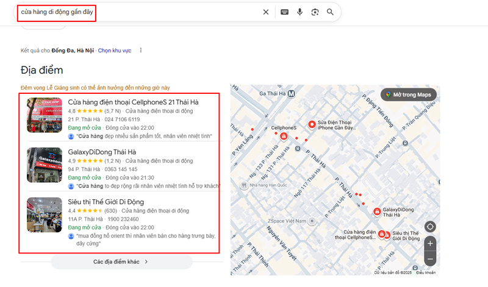Select the Sửa Điện Thoại iPhone map pin
Image resolution: width=488 pixels, height=287 pixels.
click(312, 124)
